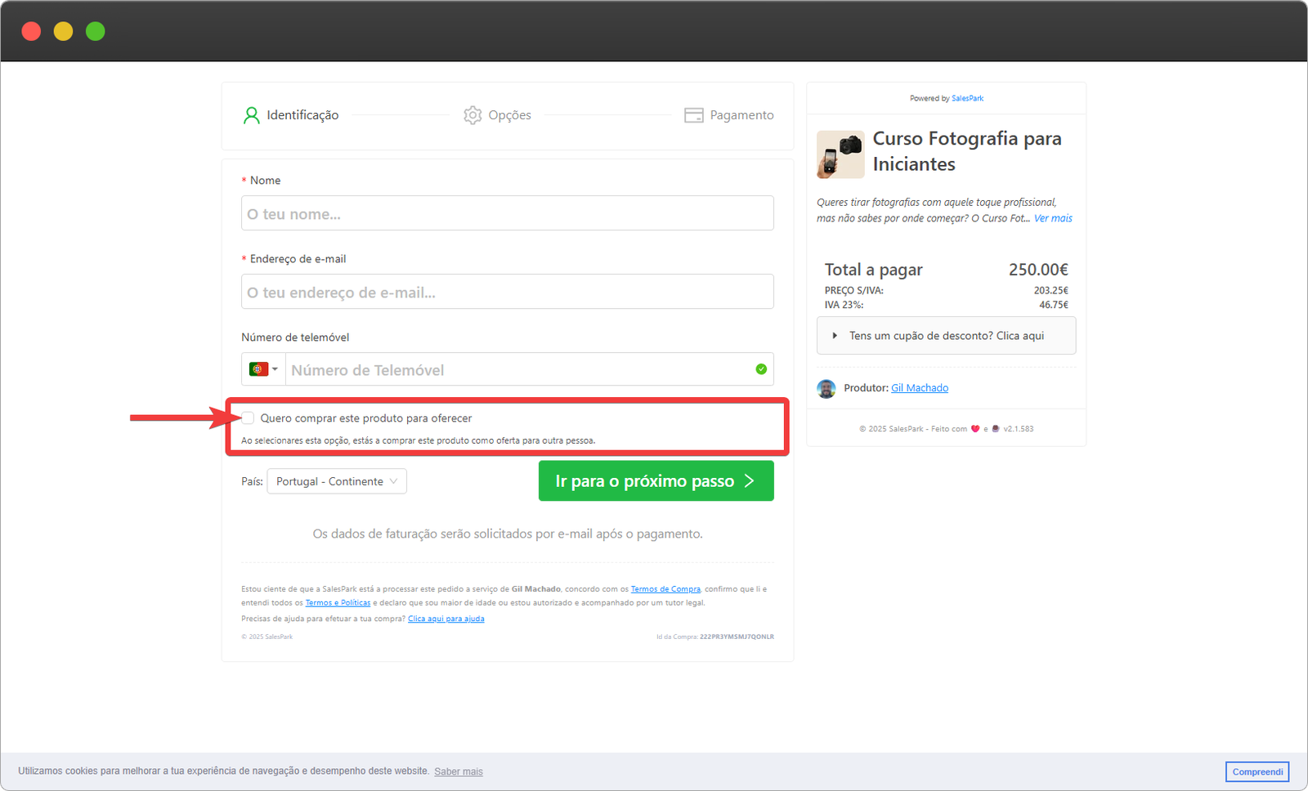Click the Nome input field

click(507, 213)
